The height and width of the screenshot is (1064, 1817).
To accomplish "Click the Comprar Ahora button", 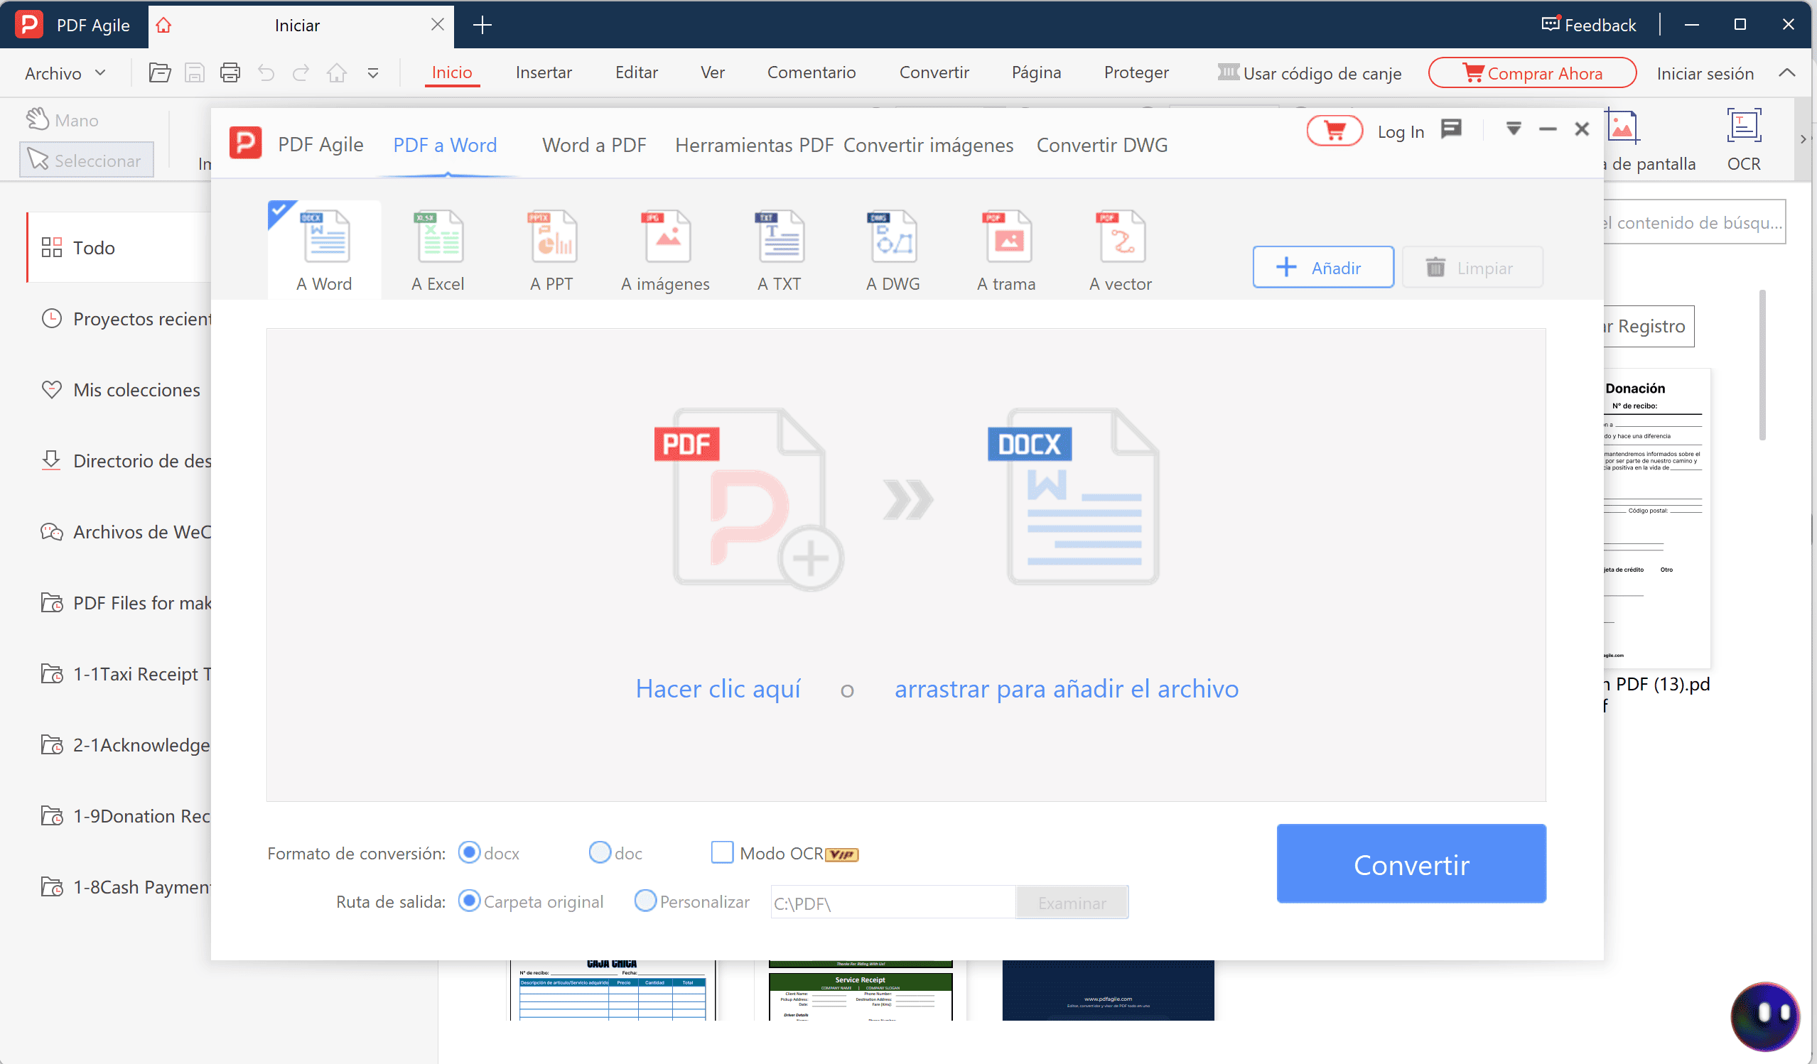I will pos(1532,73).
